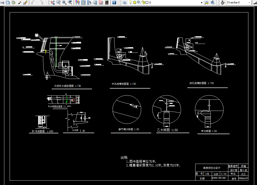Click the 说明: heading text
Image resolution: width=257 pixels, height=185 pixels.
124,158
